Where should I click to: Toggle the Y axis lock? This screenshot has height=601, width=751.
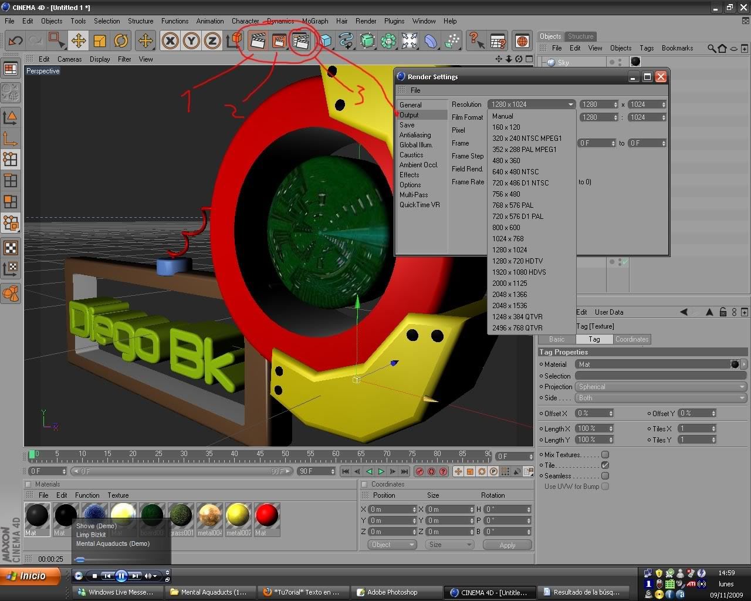(191, 40)
